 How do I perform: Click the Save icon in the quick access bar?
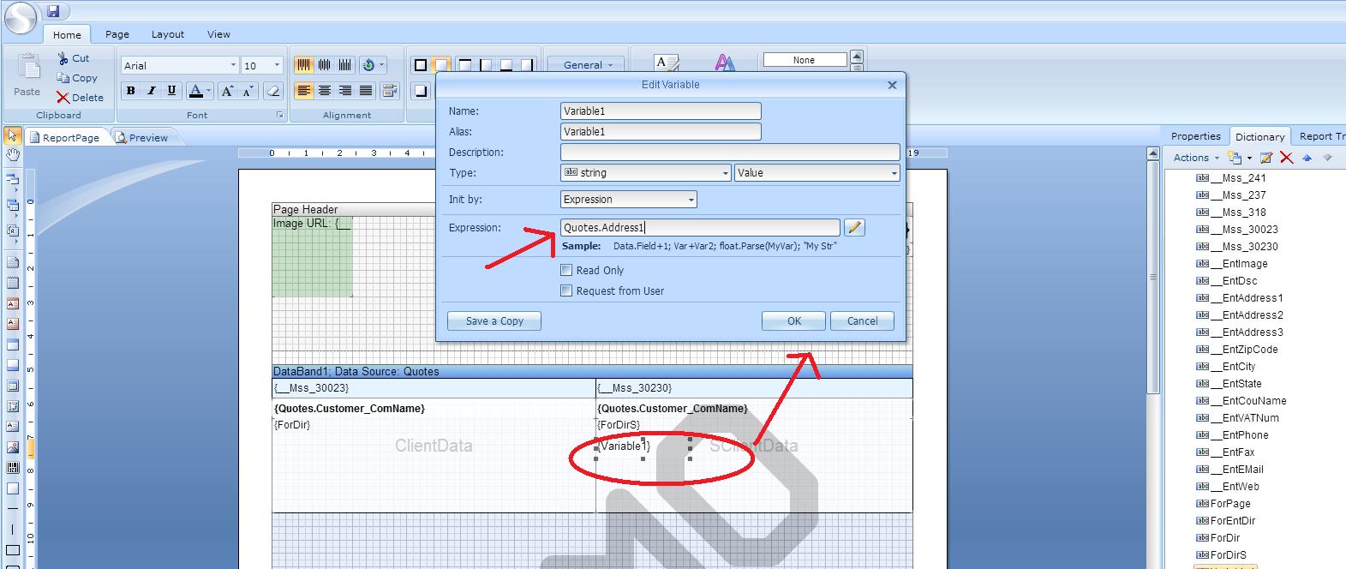tap(53, 11)
